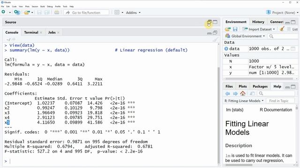Switch to the Terminal tab
This screenshot has height=168, width=300.
point(31,32)
